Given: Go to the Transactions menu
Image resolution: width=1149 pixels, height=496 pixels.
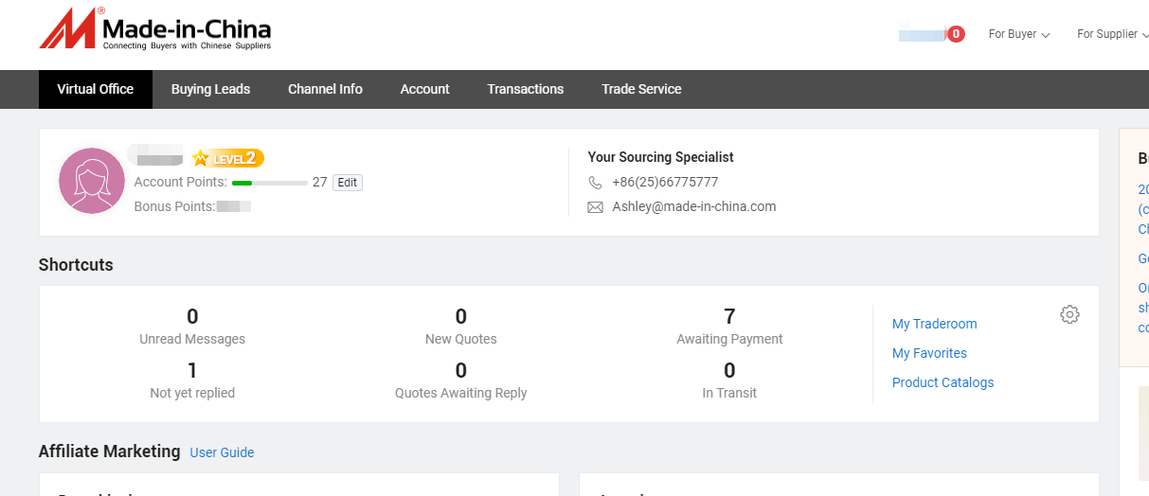Looking at the screenshot, I should point(525,89).
